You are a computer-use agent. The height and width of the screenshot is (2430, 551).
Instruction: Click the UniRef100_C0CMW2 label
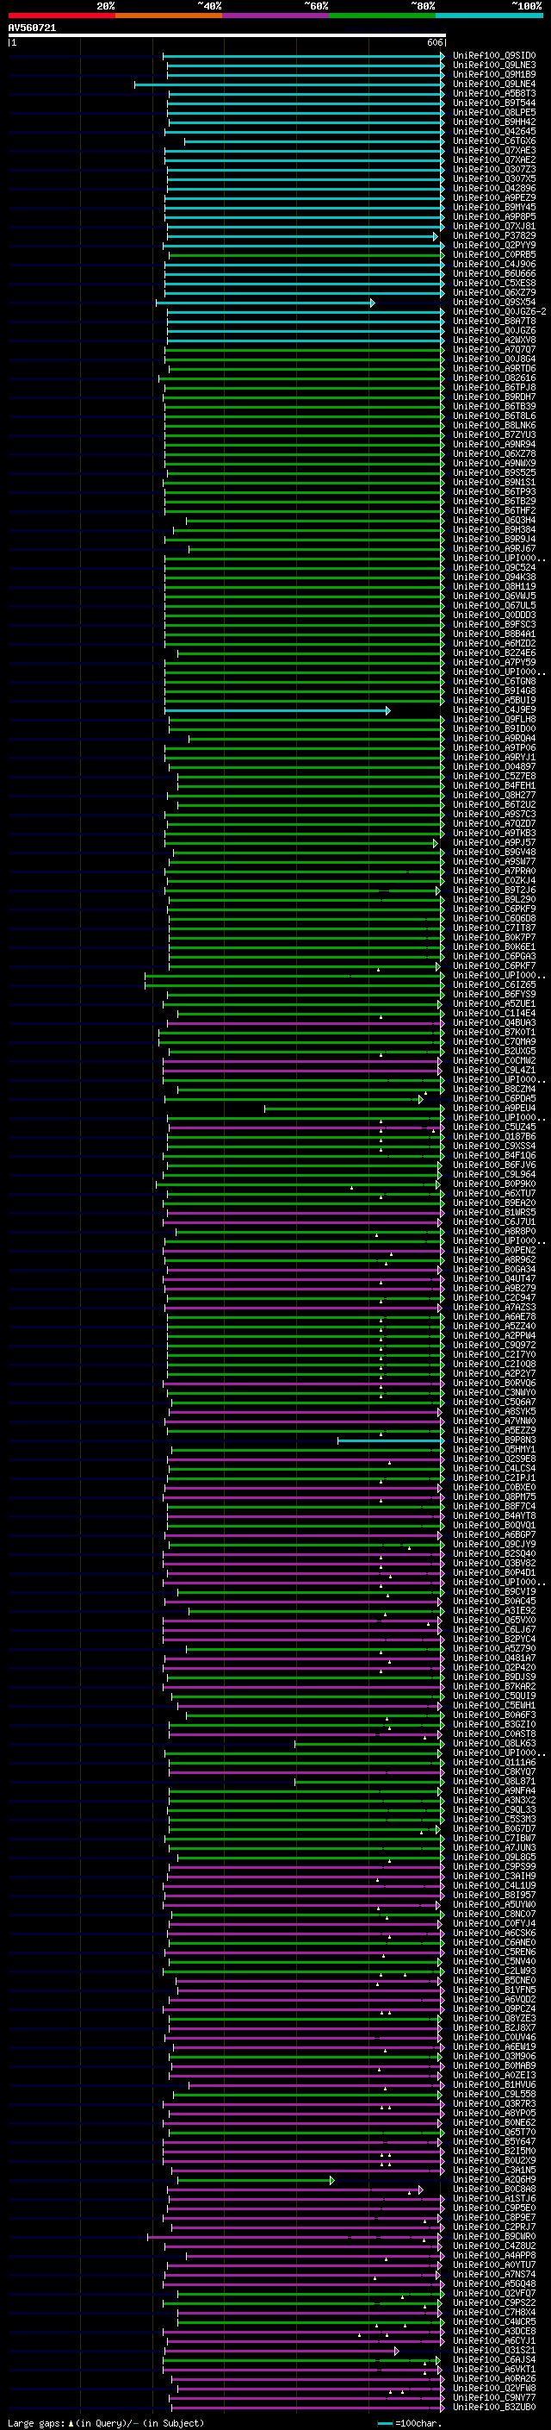493,1060
